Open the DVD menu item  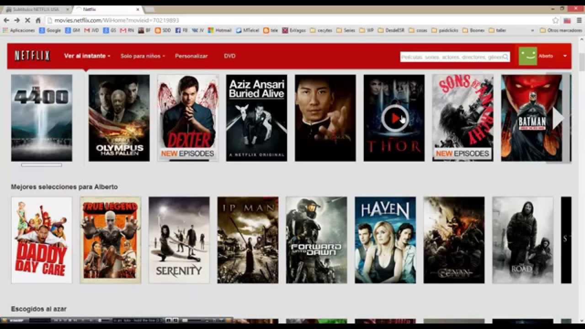(229, 56)
